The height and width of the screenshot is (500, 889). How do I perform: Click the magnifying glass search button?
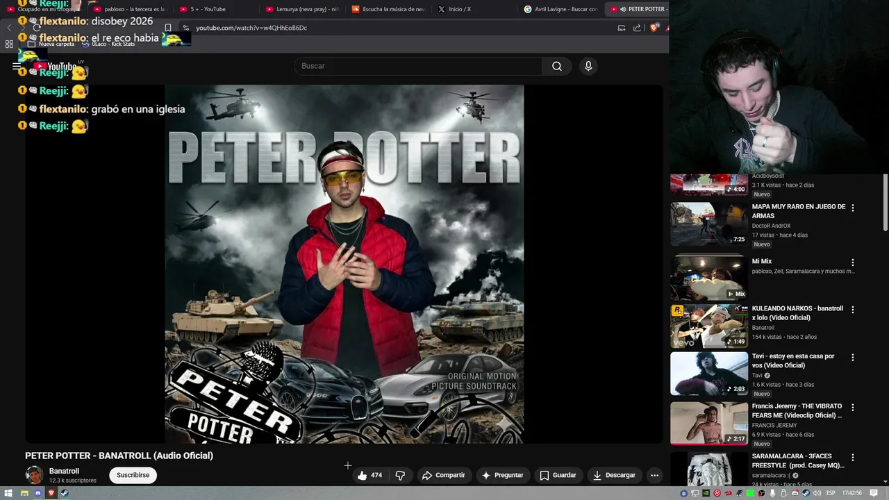click(x=557, y=66)
